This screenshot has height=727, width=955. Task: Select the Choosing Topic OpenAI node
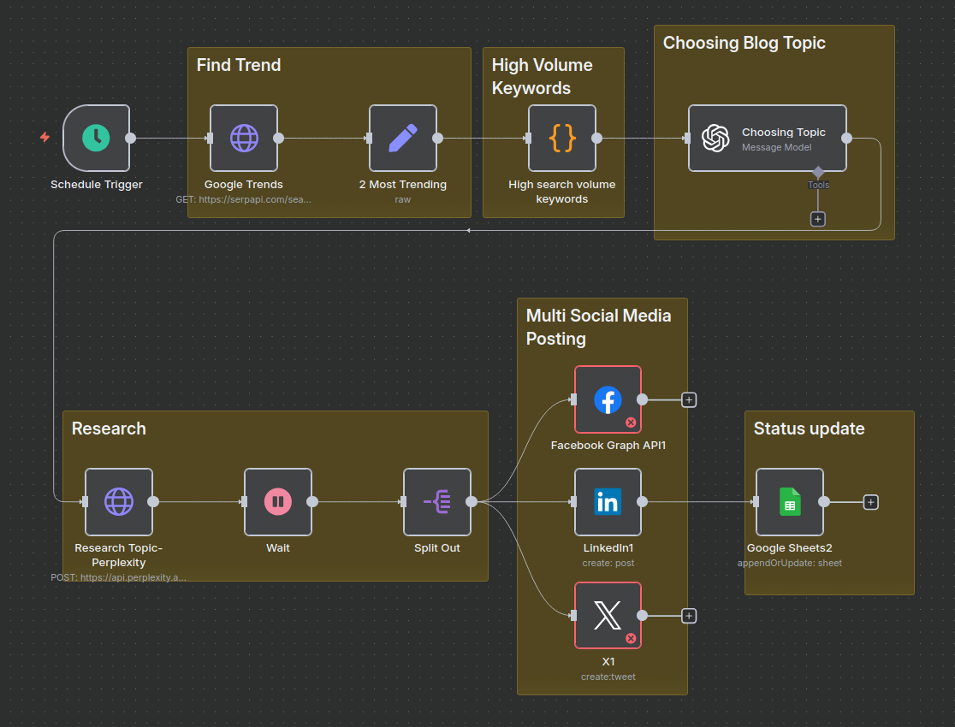pyautogui.click(x=767, y=138)
